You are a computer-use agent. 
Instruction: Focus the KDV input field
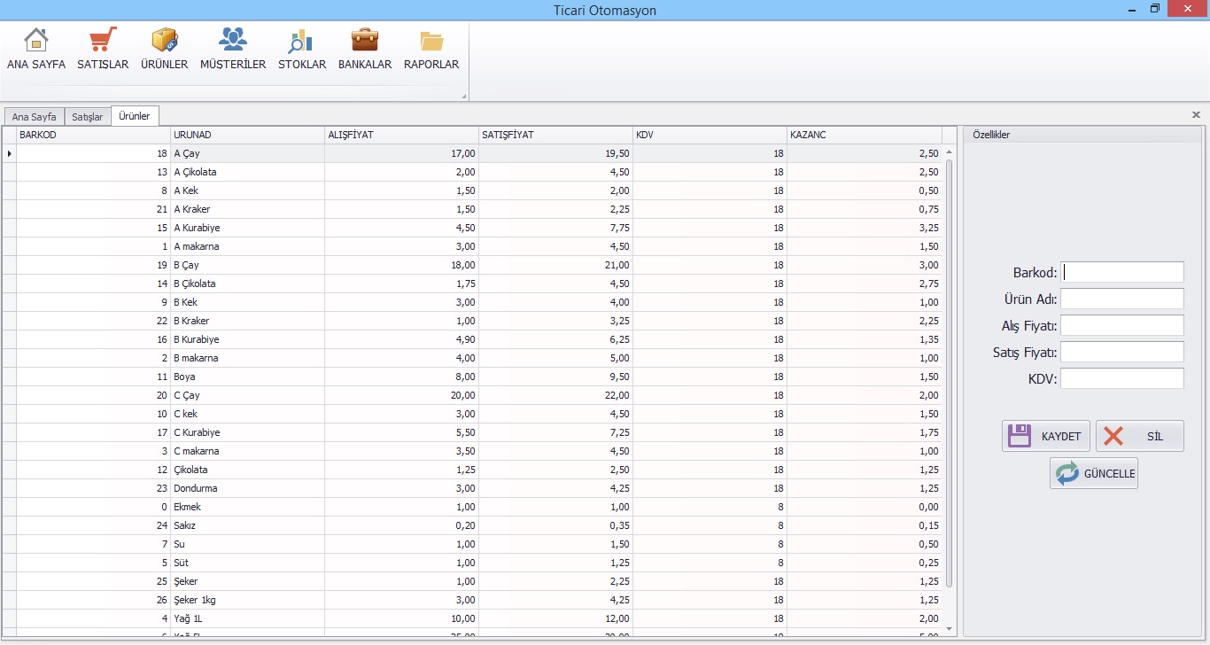coord(1122,378)
